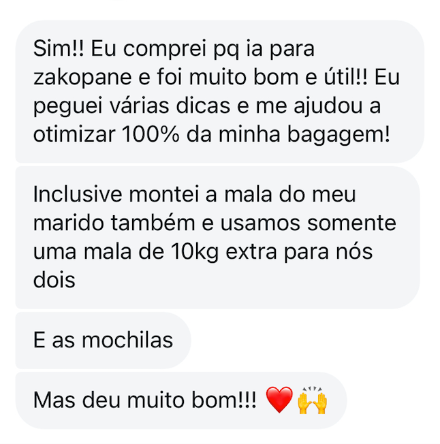Viewport: 440px width, 444px height.
Task: Click the word "Sim!!" at message start
Action: (x=59, y=48)
